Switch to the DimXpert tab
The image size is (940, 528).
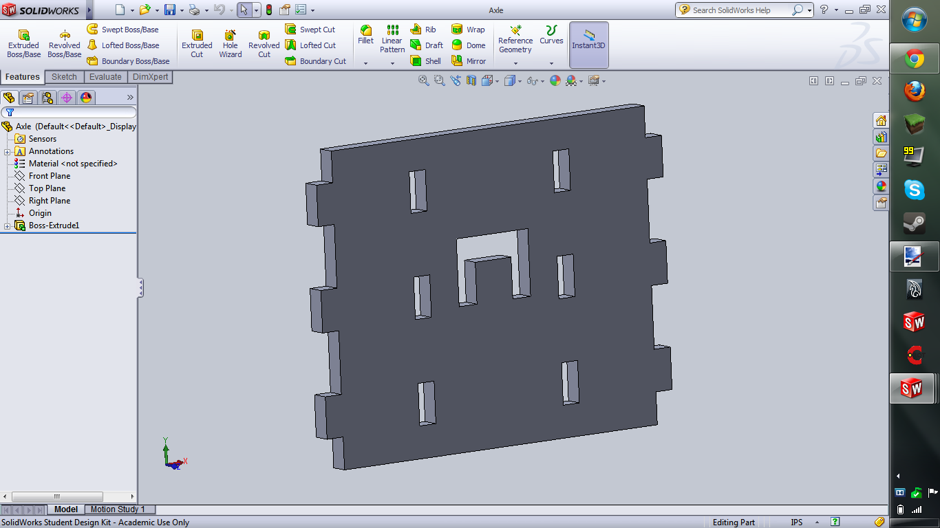pyautogui.click(x=150, y=77)
